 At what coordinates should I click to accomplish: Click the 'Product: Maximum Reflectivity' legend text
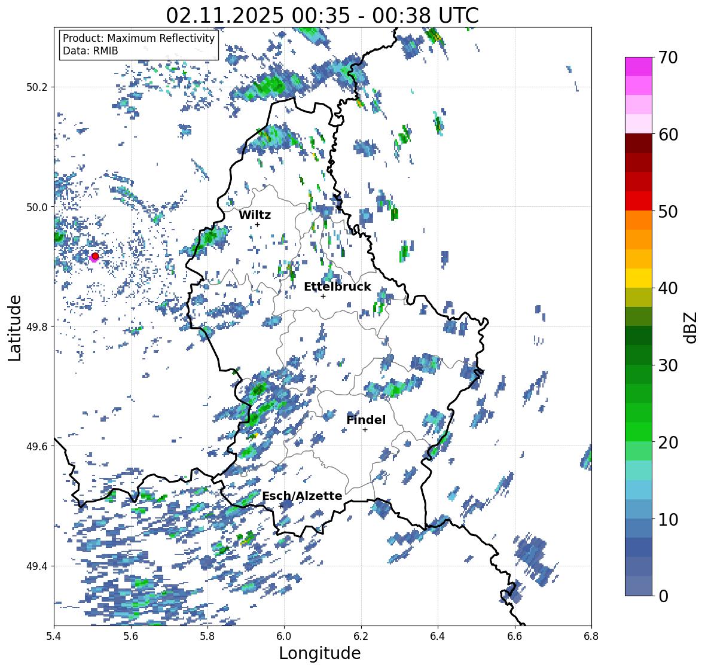[139, 38]
